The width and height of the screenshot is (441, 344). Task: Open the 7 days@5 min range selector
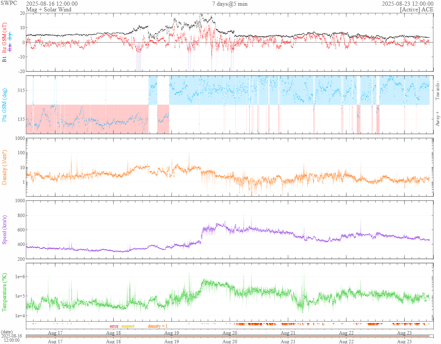pyautogui.click(x=230, y=4)
